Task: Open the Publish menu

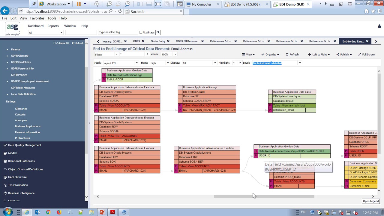Action: coord(344,55)
